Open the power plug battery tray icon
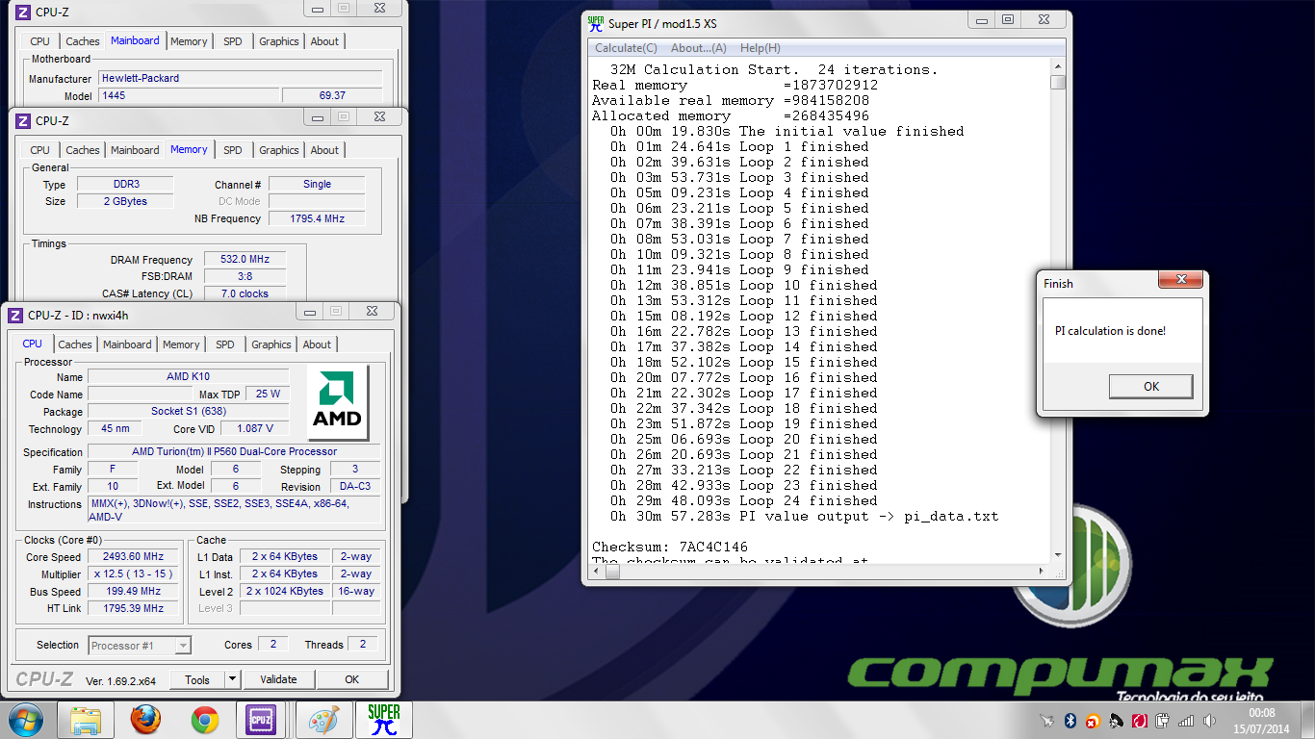The image size is (1315, 739). (x=1162, y=721)
